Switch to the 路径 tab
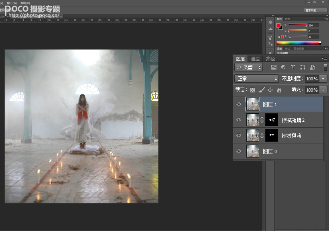The height and width of the screenshot is (231, 329). click(x=270, y=59)
